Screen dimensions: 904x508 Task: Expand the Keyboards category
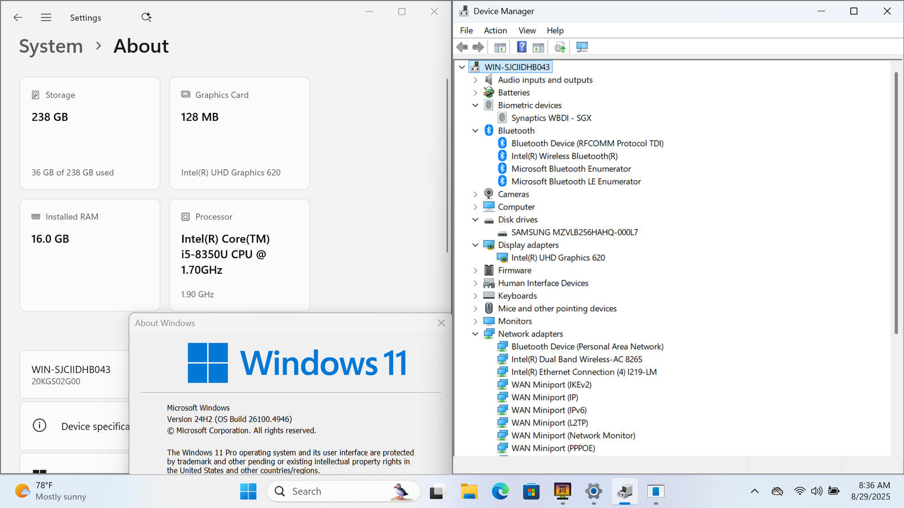click(x=475, y=296)
